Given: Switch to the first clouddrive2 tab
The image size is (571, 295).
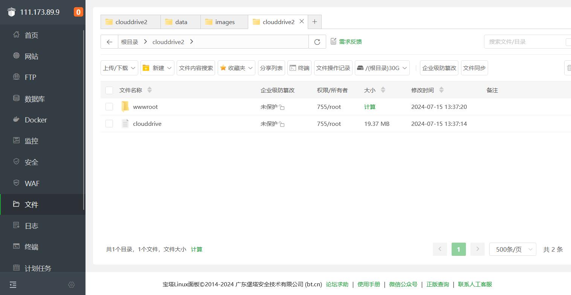Looking at the screenshot, I should click(x=131, y=22).
